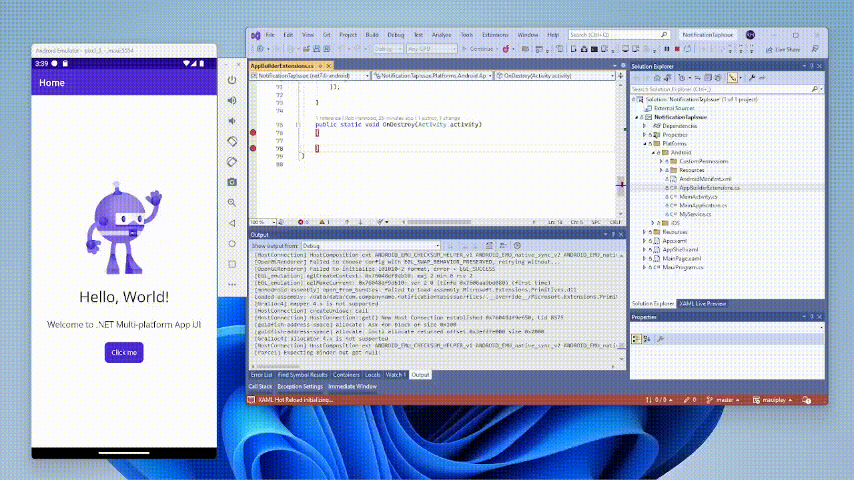This screenshot has height=480, width=854.
Task: Expand the Dependencies node
Action: click(x=644, y=125)
